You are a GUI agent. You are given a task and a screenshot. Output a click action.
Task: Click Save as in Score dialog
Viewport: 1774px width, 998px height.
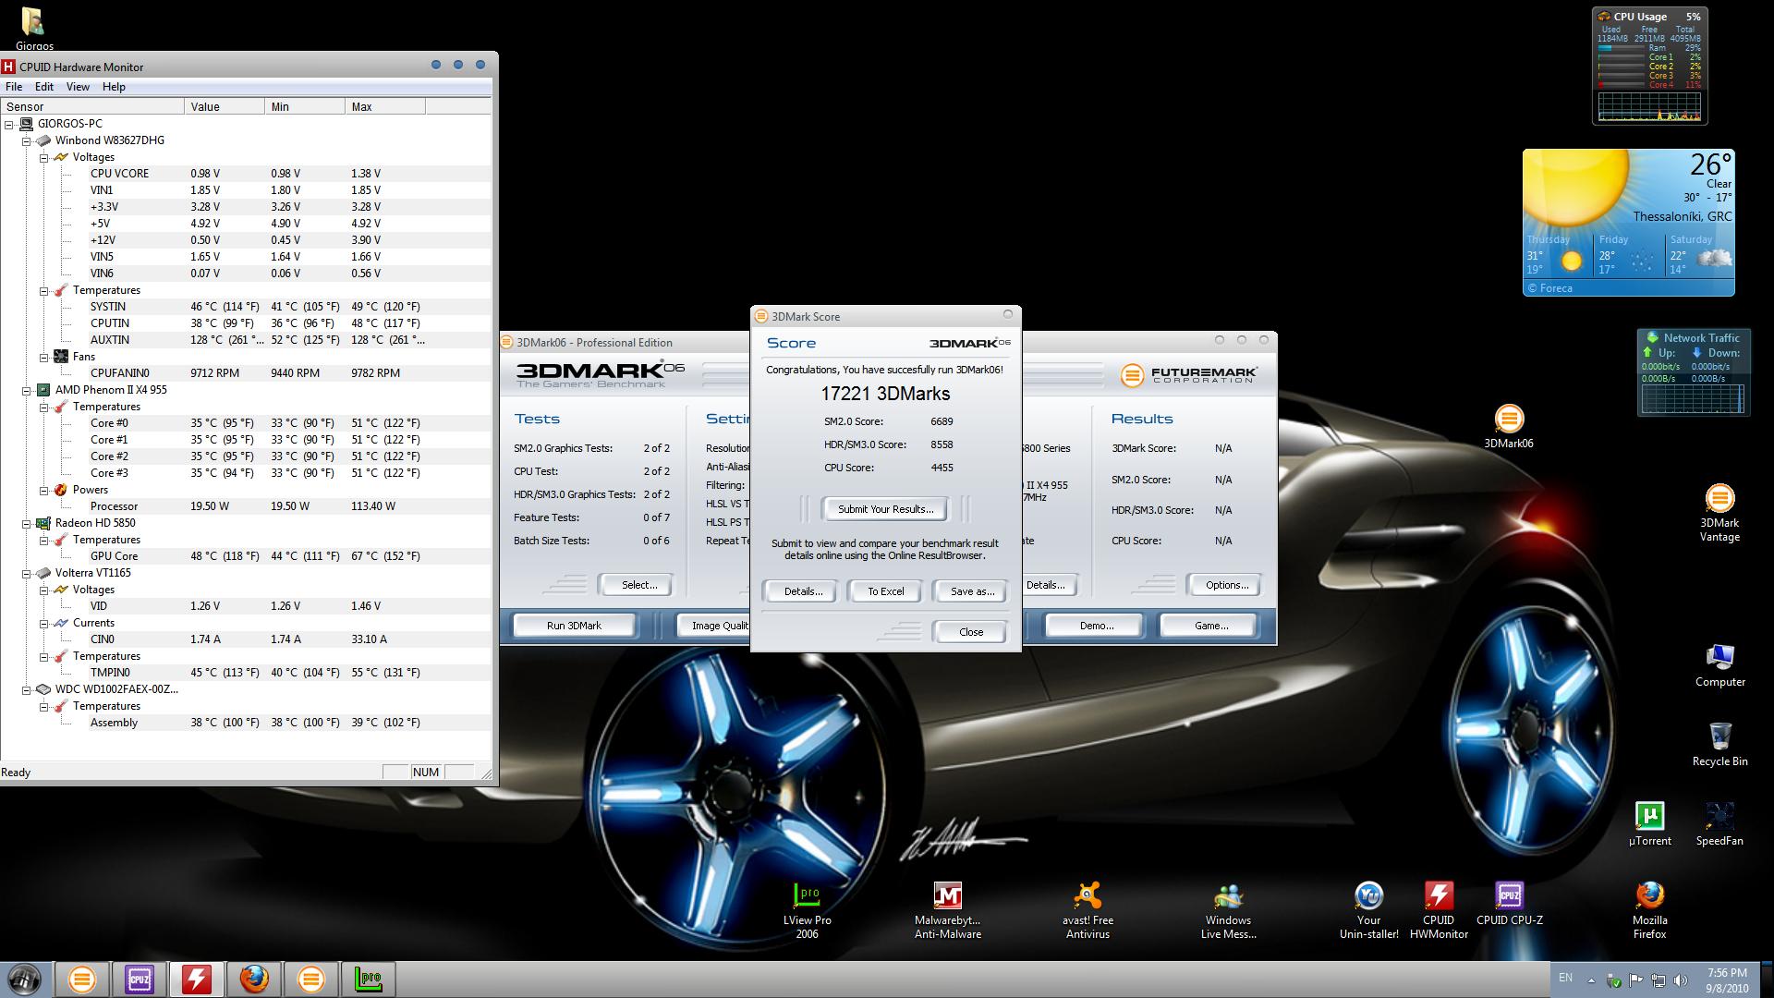(x=972, y=591)
